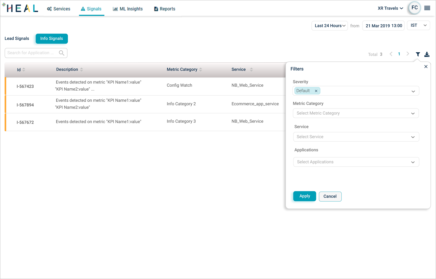Click the filter funnel icon
The width and height of the screenshot is (436, 279).
tap(418, 54)
